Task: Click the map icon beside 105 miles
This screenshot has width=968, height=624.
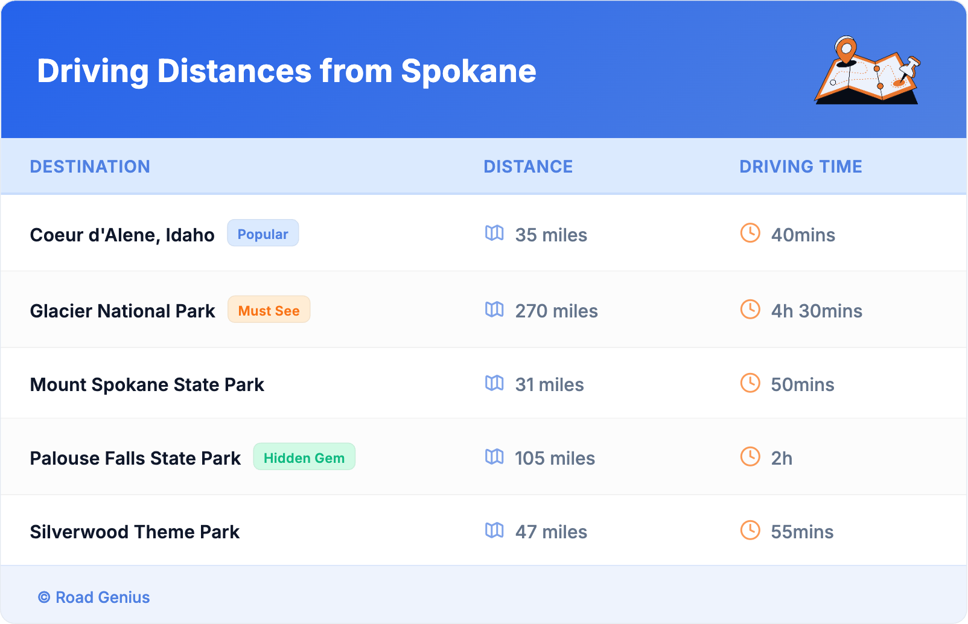Action: click(494, 457)
